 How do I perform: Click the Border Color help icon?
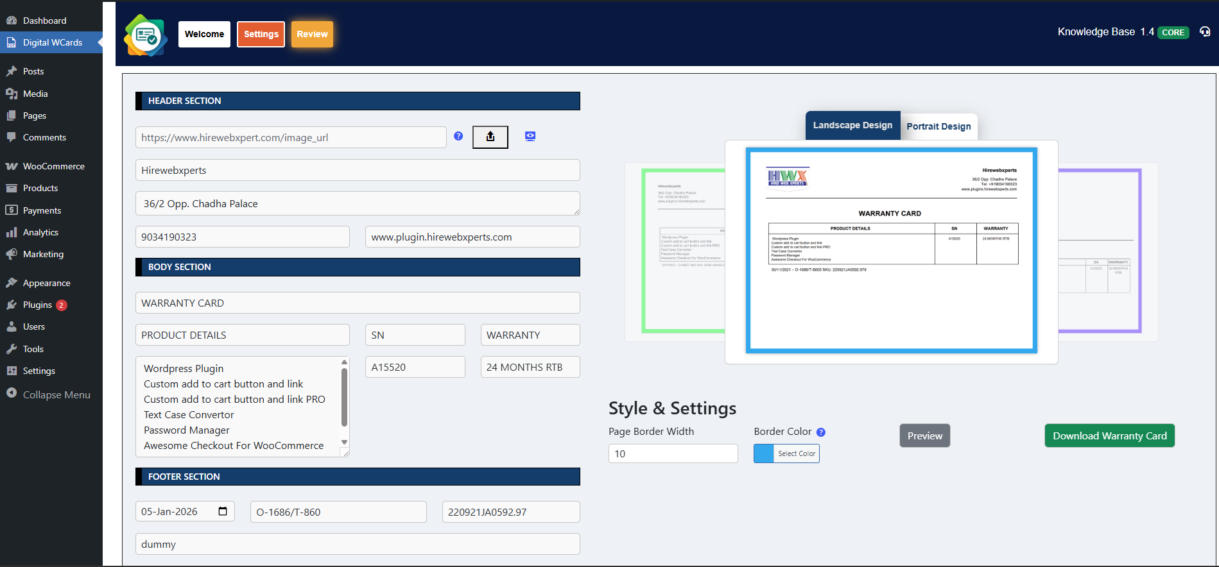(x=820, y=432)
